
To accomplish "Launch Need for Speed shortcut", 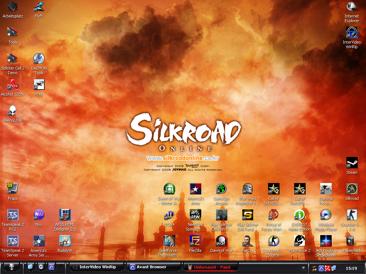I will point(195,215).
